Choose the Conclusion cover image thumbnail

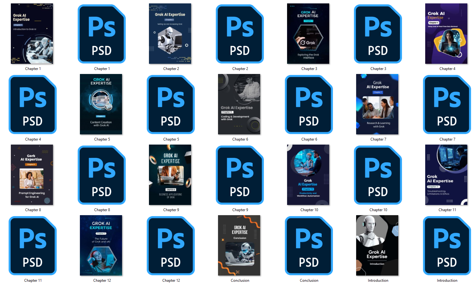coord(239,245)
